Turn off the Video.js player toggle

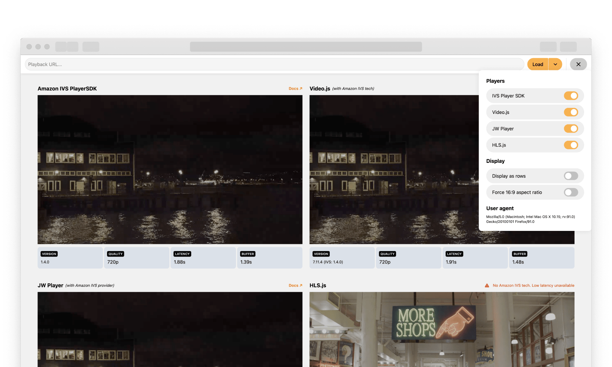click(x=571, y=112)
